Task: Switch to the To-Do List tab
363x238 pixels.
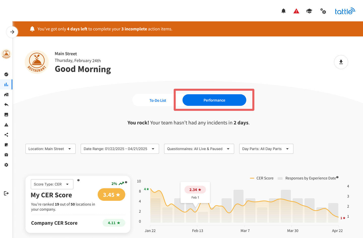Action: click(158, 100)
